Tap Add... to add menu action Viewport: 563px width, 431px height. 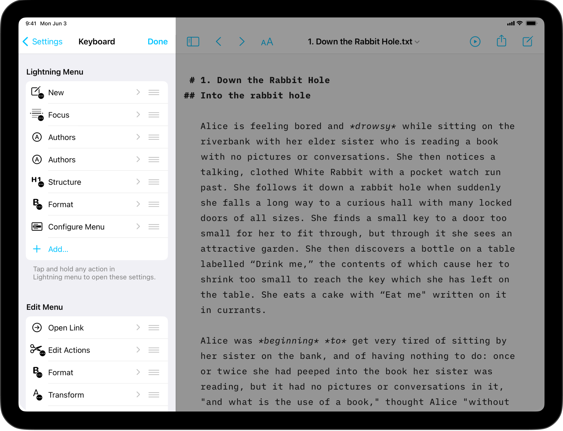pyautogui.click(x=58, y=249)
